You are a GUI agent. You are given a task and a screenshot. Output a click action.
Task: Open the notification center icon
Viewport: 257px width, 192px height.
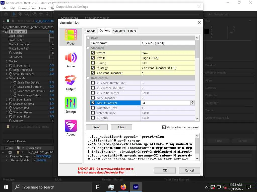pyautogui.click(x=249, y=187)
